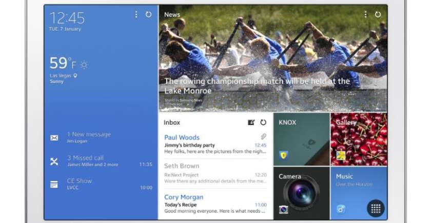The image size is (431, 223).
Task: Open Cory Morgan Today's Recipe email
Action: 215,204
